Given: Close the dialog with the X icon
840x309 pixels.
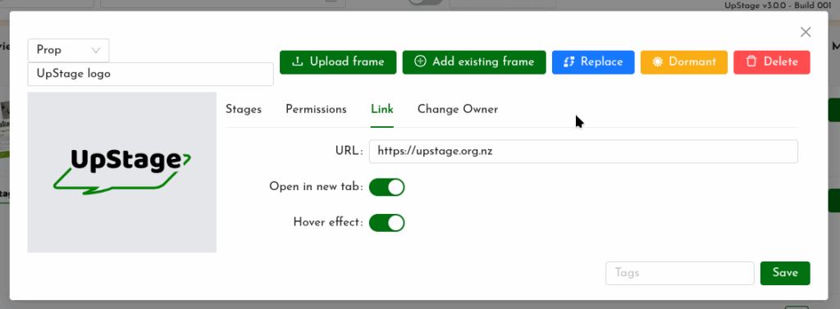Looking at the screenshot, I should [x=806, y=32].
